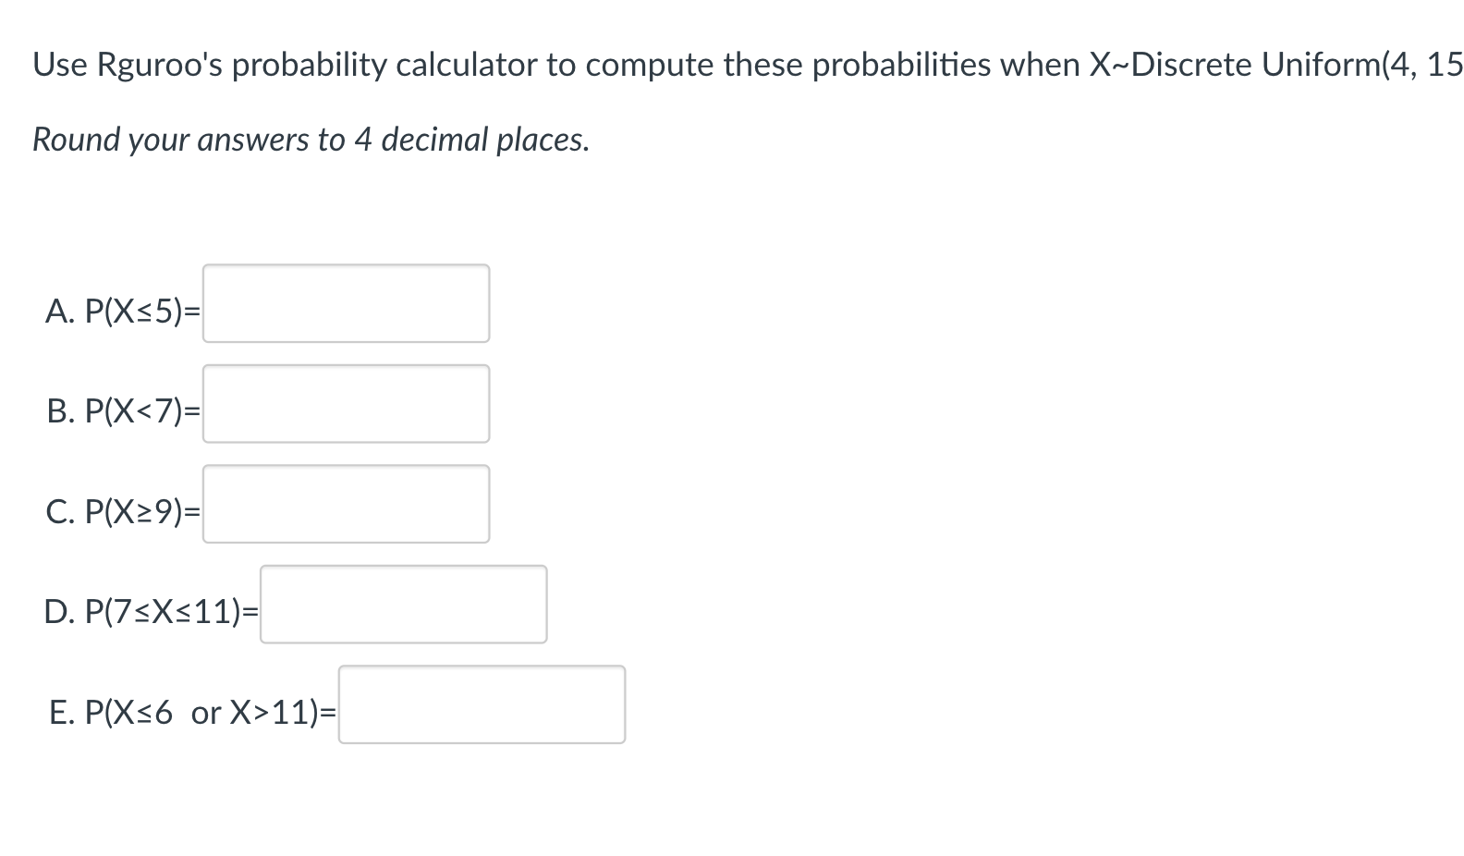Select the input field next to part A
1464x856 pixels.
pos(346,304)
